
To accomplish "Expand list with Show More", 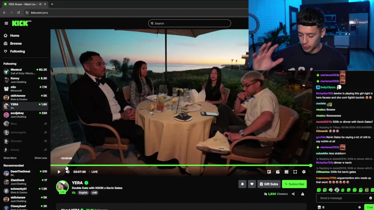I will [x=10, y=158].
